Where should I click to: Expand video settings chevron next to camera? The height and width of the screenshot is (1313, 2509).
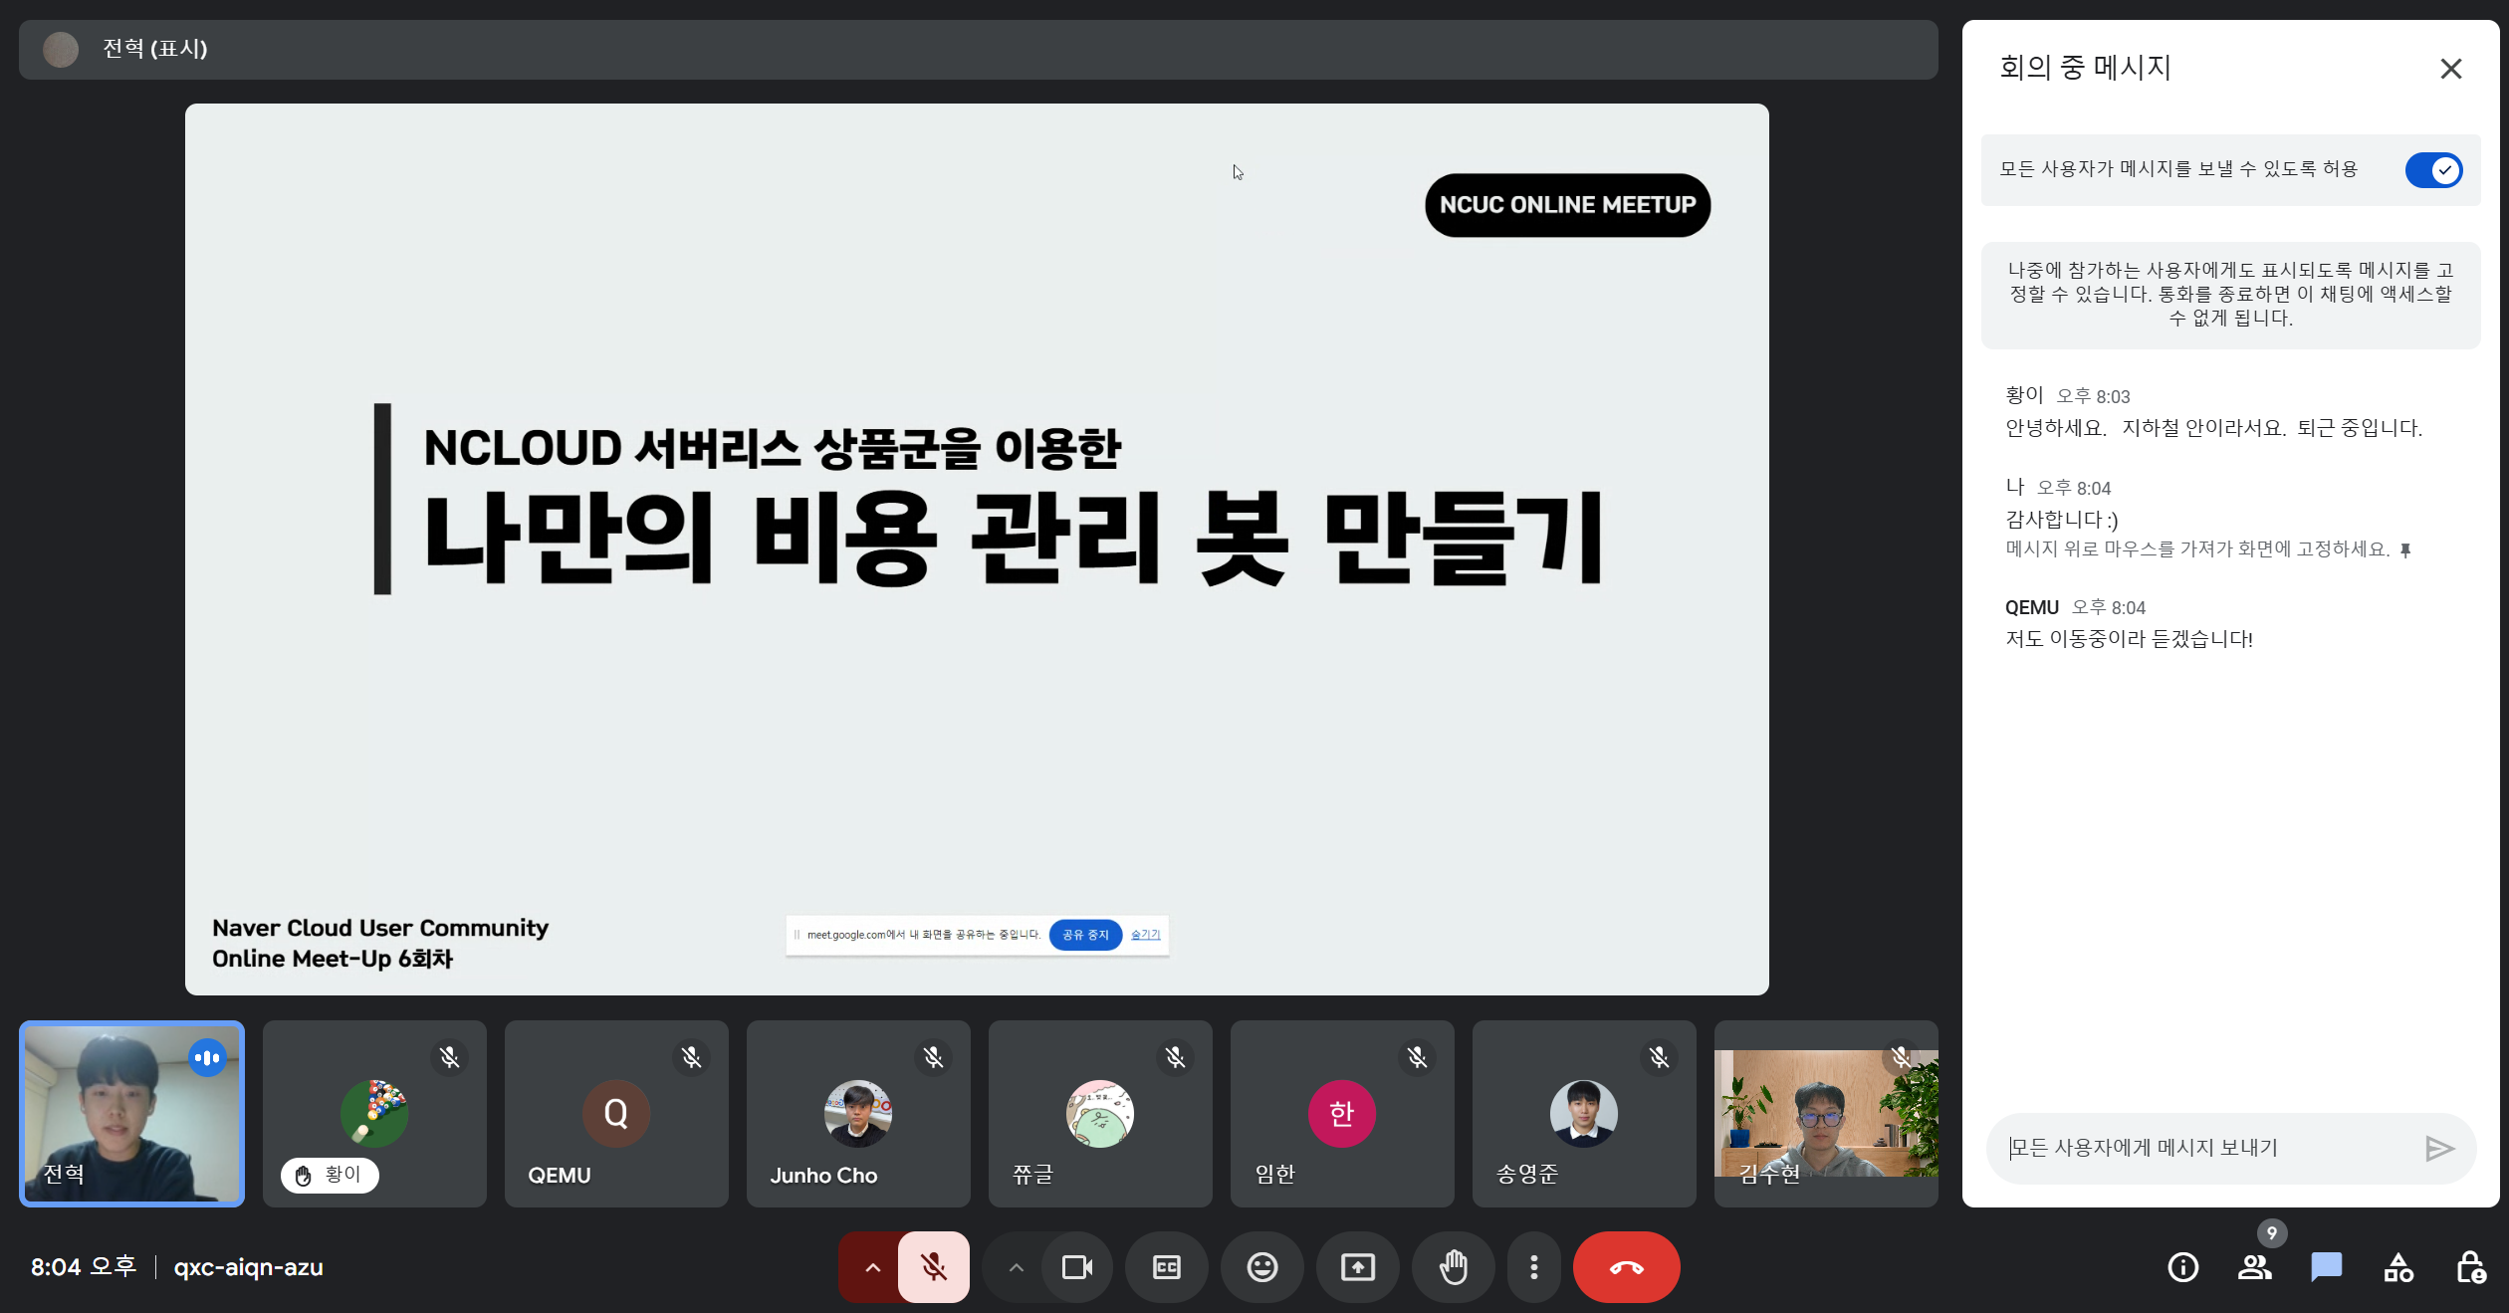(x=1016, y=1267)
